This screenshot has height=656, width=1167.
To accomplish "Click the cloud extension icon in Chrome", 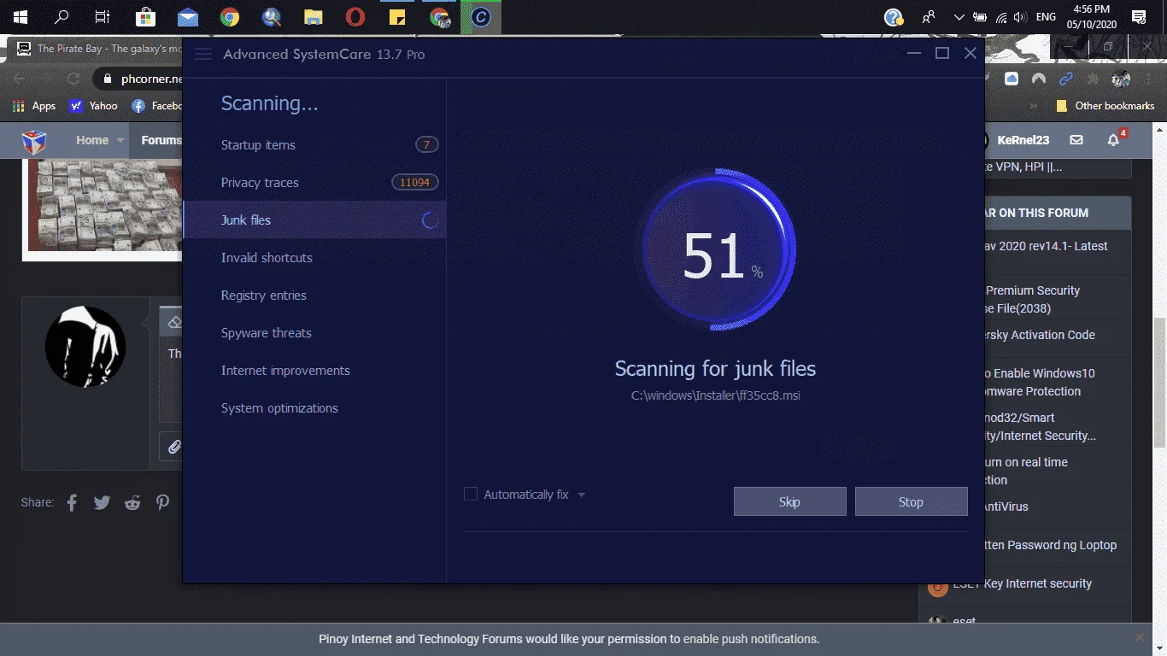I will coord(1012,79).
